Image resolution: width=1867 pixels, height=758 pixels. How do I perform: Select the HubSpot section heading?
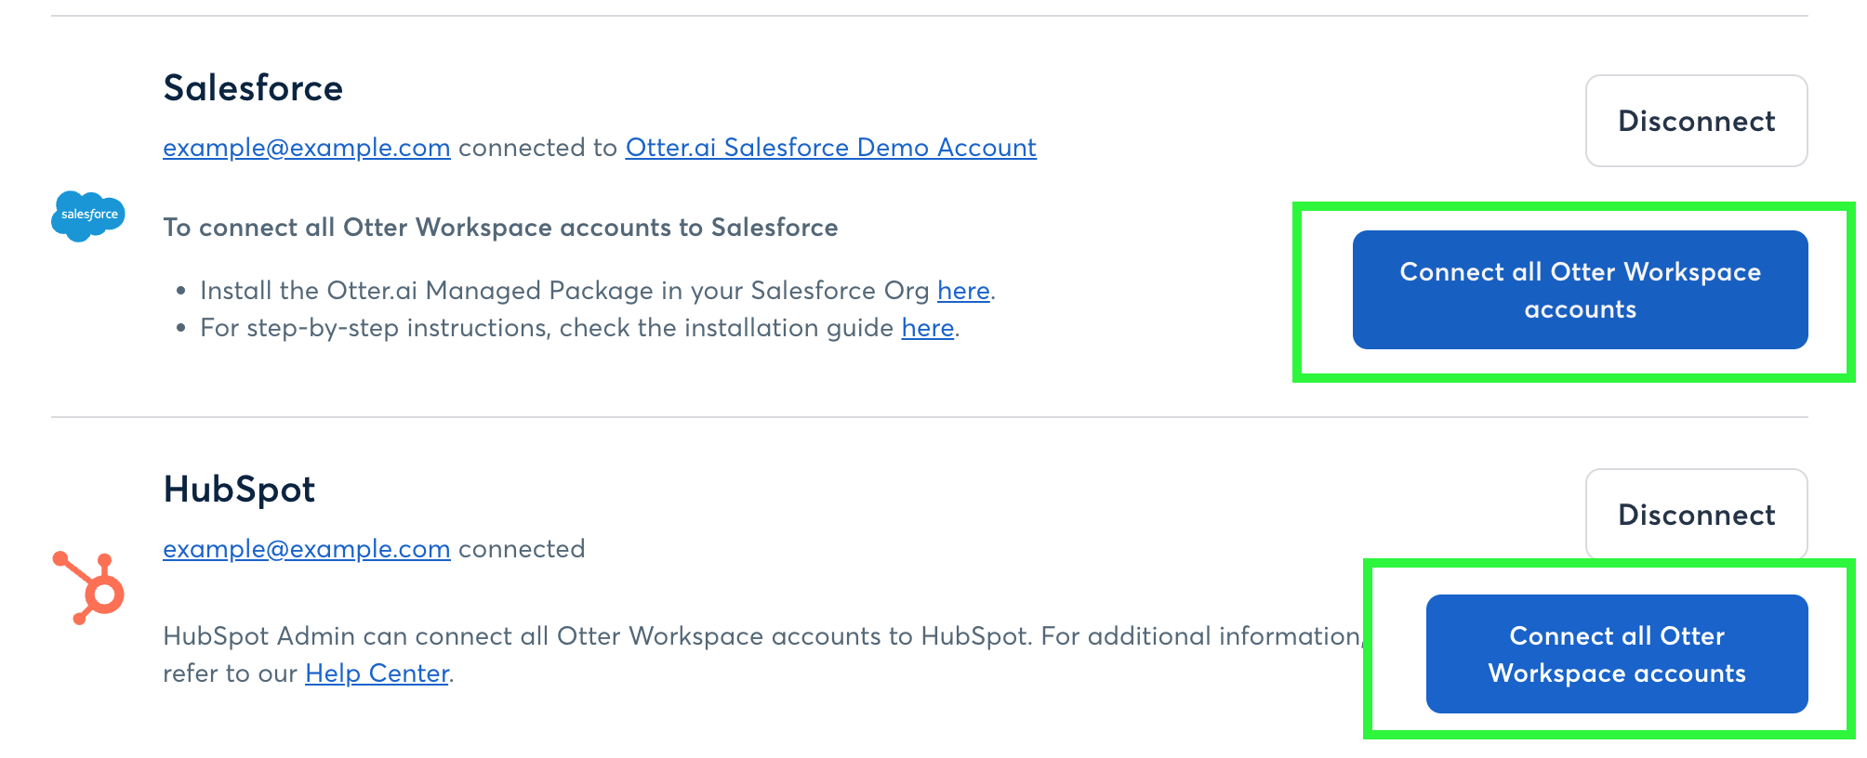click(240, 490)
